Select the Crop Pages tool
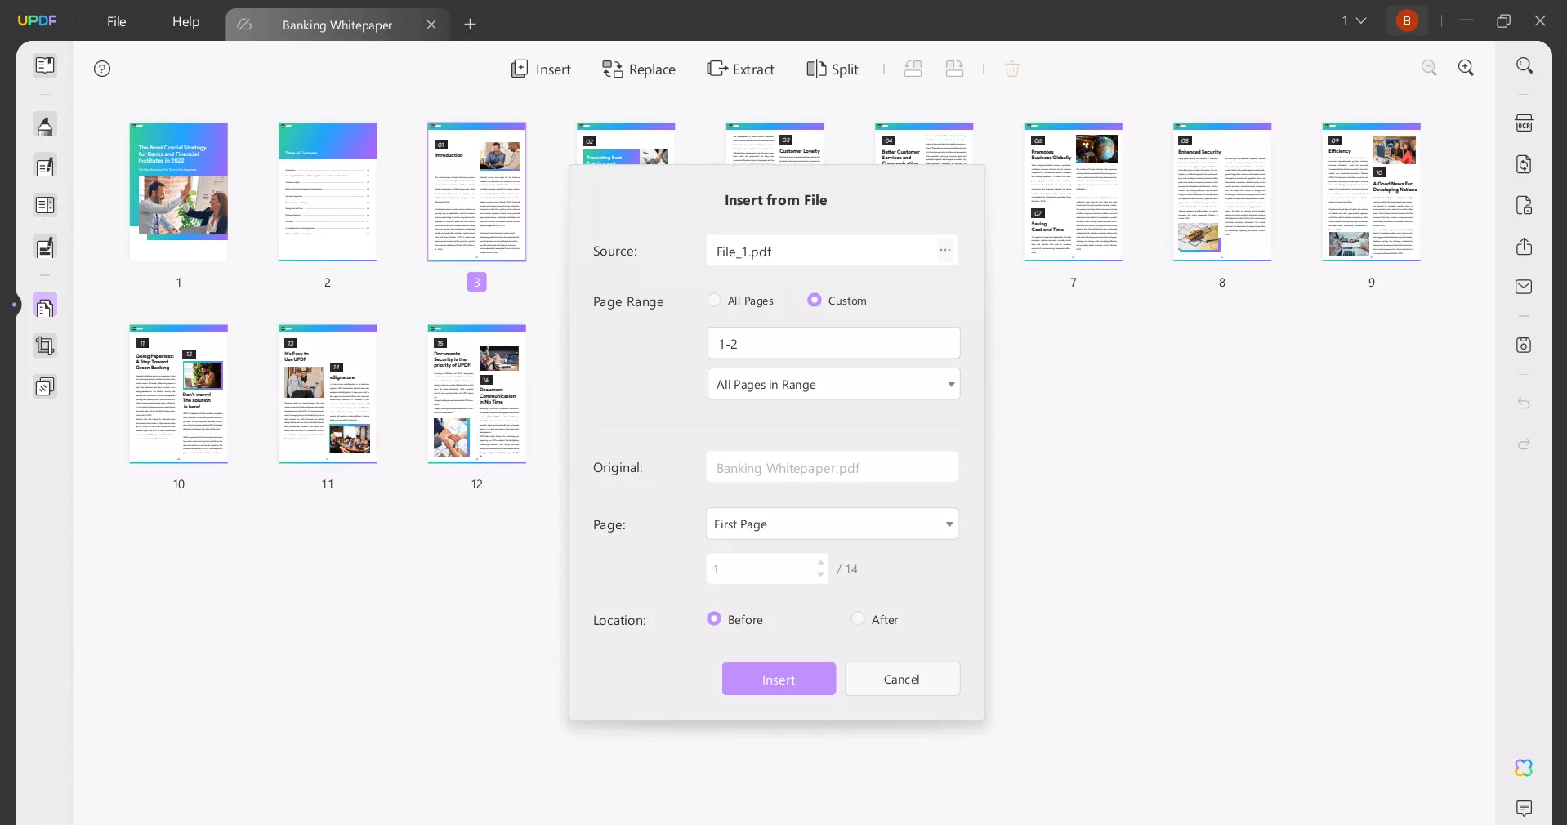This screenshot has width=1567, height=825. point(45,346)
